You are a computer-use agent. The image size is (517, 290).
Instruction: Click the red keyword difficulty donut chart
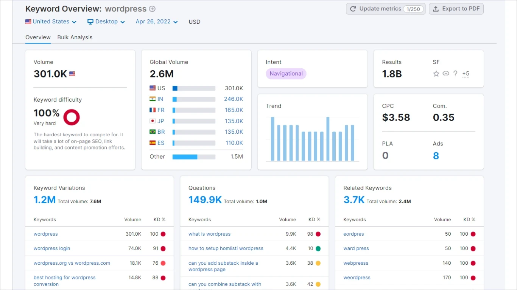click(x=72, y=117)
